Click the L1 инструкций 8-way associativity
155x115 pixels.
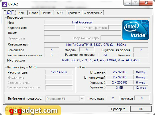(141, 77)
